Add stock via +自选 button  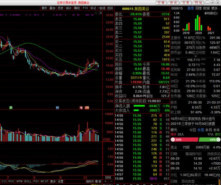point(102,8)
